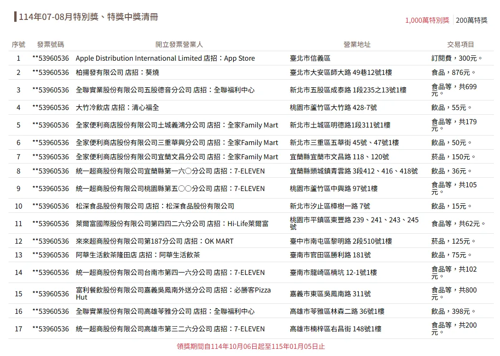Select the Apple Distribution International Limited App Store entry
Viewport: 500px width, 356px height.
coord(165,58)
